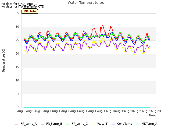The image size is (172, 129).
Task: Click the green FR_temp_C legend swatch
Action: click(x=68, y=124)
